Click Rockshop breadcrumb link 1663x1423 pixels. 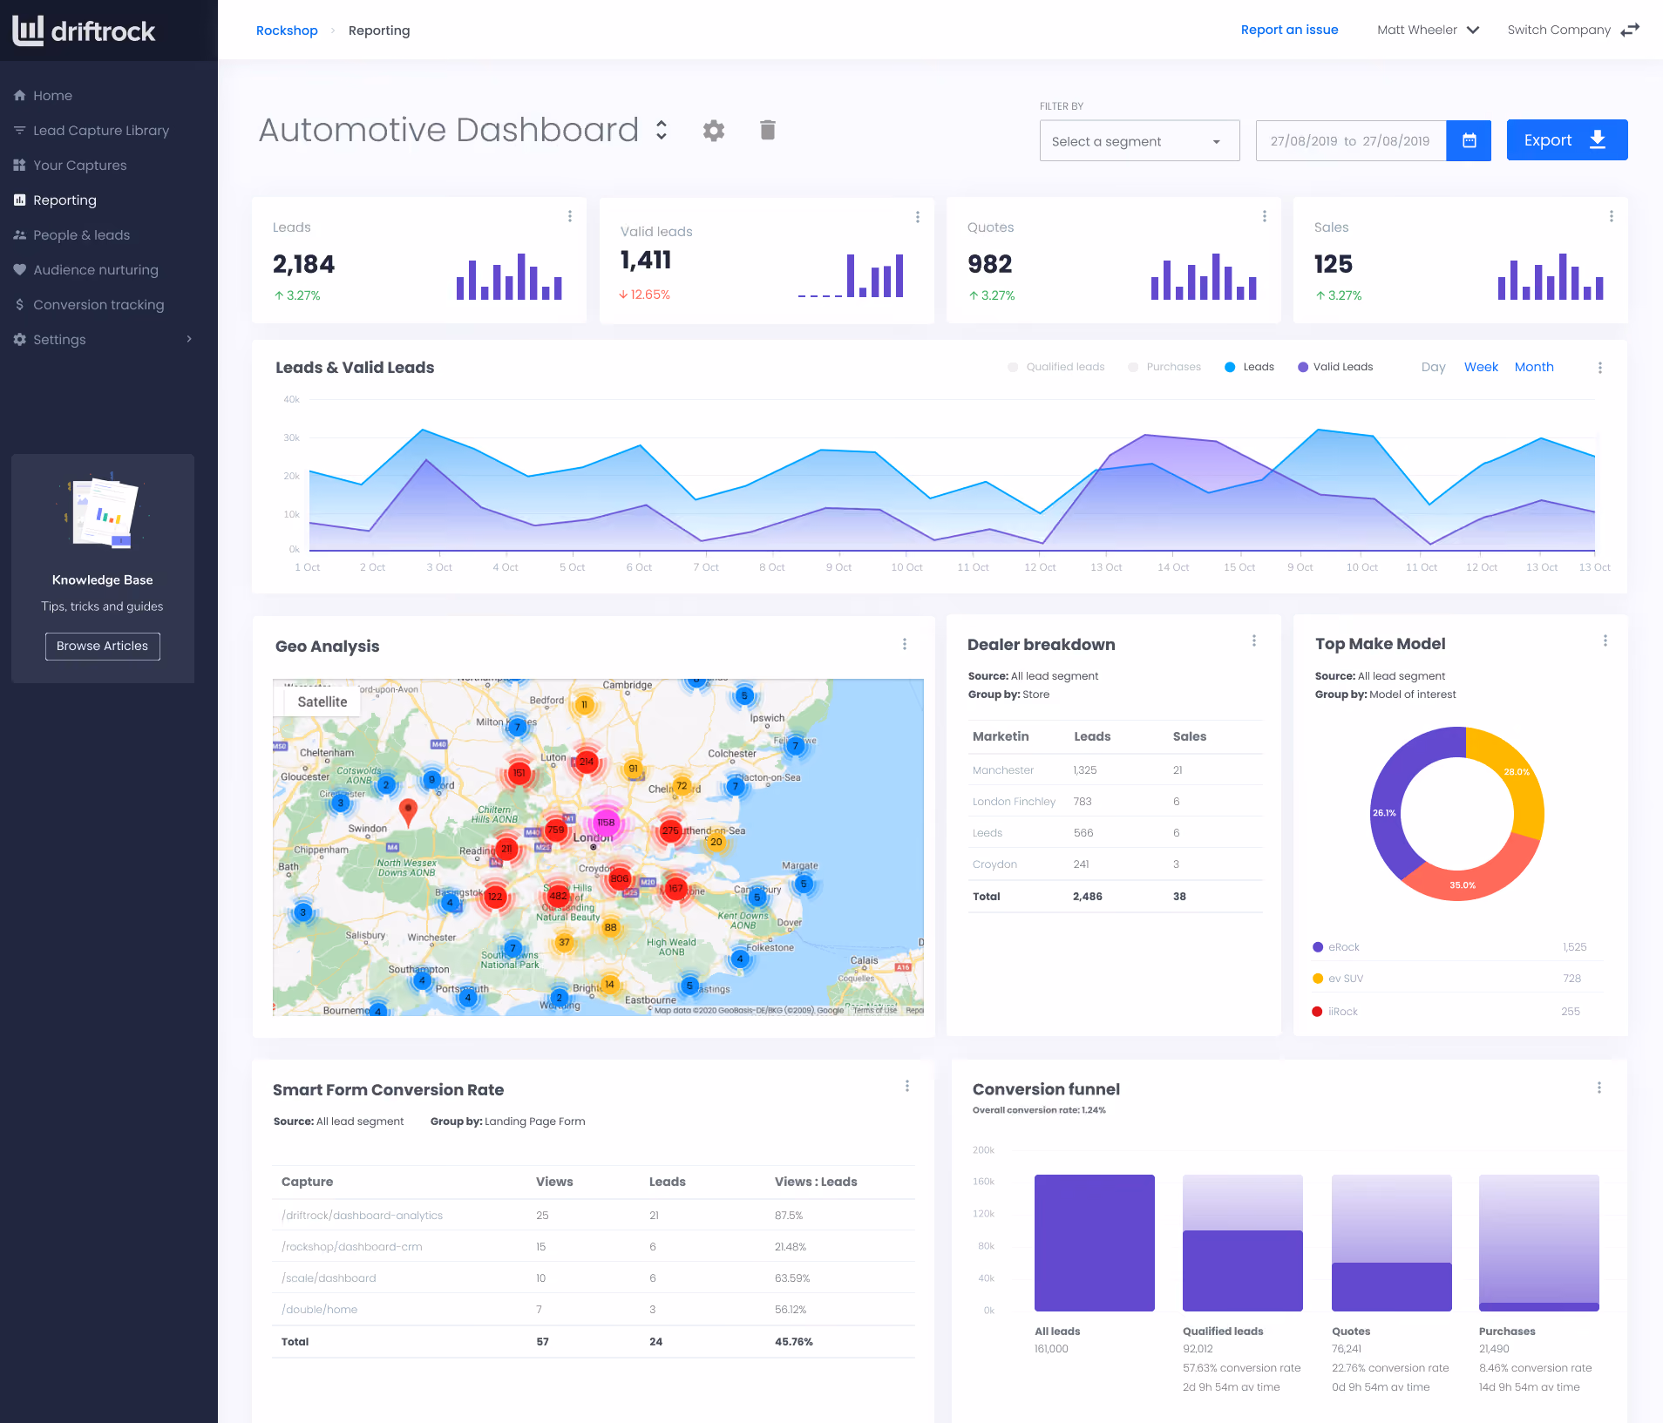point(287,30)
